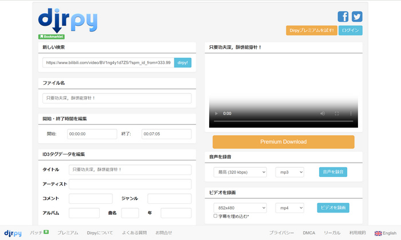Open the contact link in footer
The image size is (401, 240).
(164, 233)
